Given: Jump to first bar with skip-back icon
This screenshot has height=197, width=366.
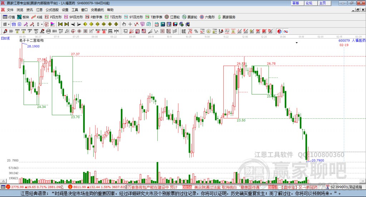Looking at the screenshot, I should 60,24.
